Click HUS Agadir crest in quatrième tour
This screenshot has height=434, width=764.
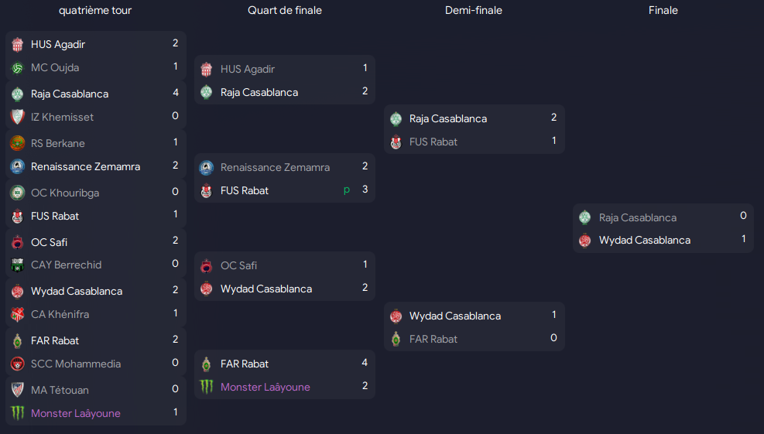coord(18,44)
